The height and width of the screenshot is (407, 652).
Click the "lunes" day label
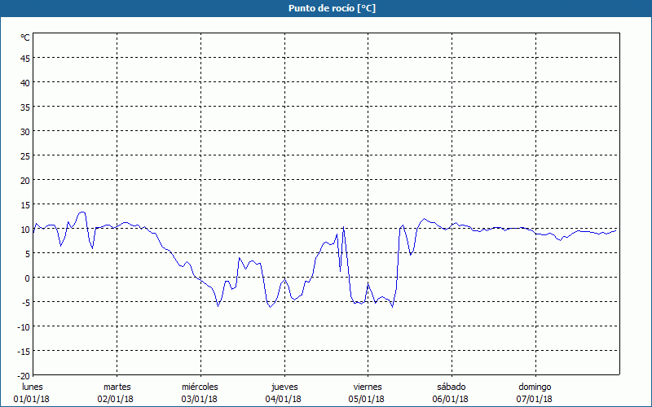click(33, 387)
